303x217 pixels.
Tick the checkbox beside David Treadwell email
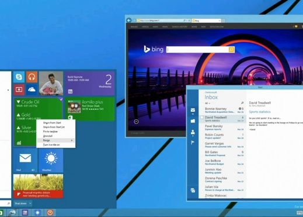[202, 118]
